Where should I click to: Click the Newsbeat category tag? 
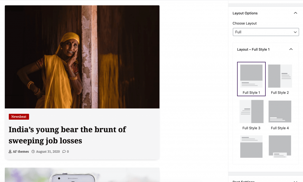(x=19, y=117)
